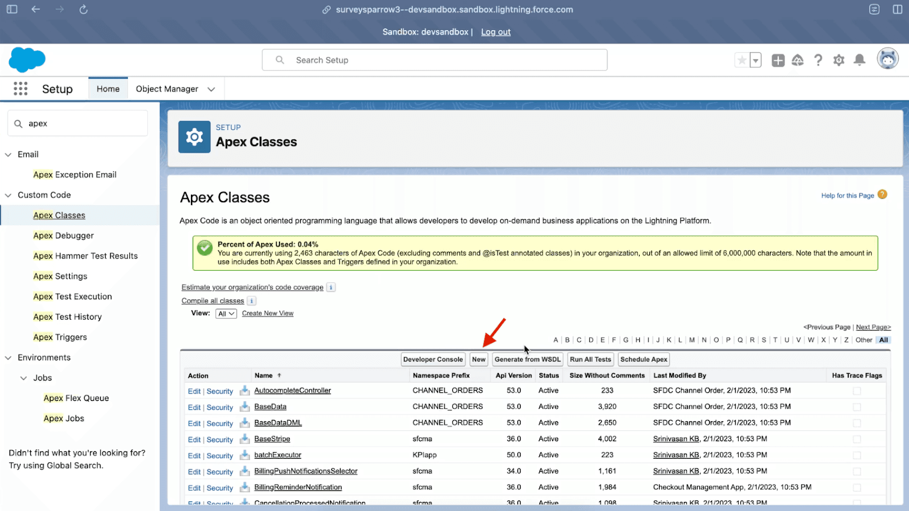Click info icon next to Compile all classes

252,301
